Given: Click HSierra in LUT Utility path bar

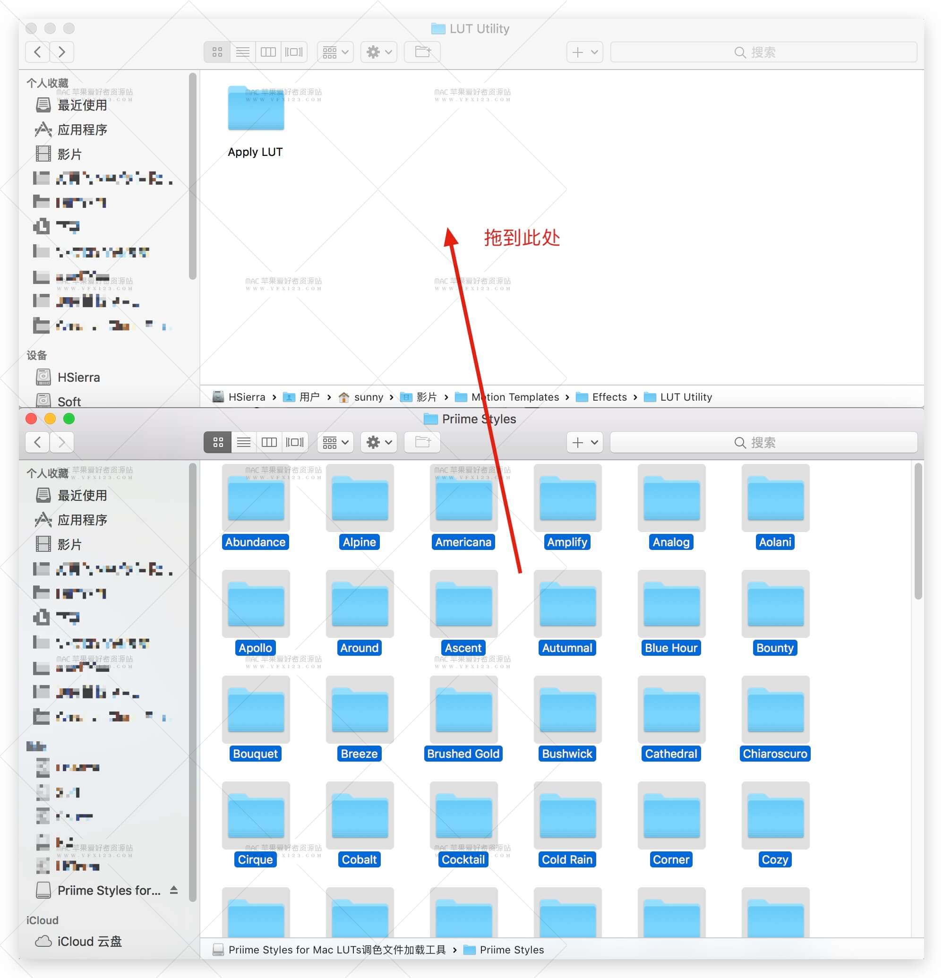Looking at the screenshot, I should (239, 397).
